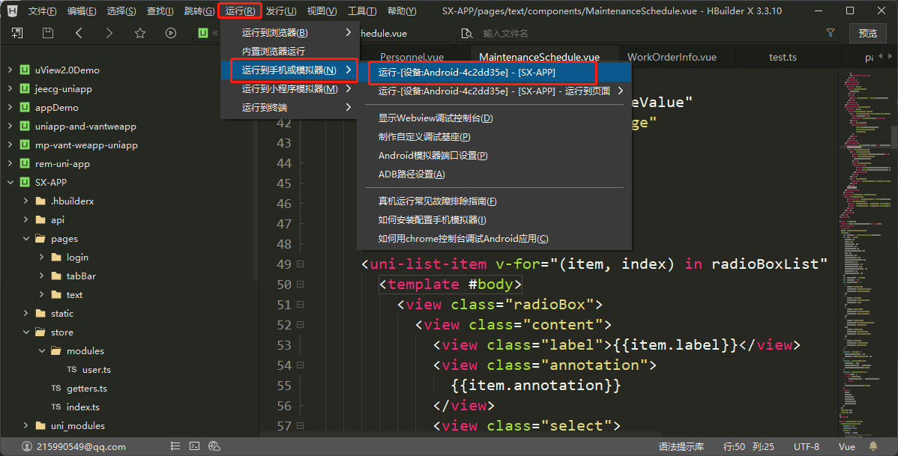The height and width of the screenshot is (456, 898).
Task: Toggle code fold marker on line 51
Action: 300,305
